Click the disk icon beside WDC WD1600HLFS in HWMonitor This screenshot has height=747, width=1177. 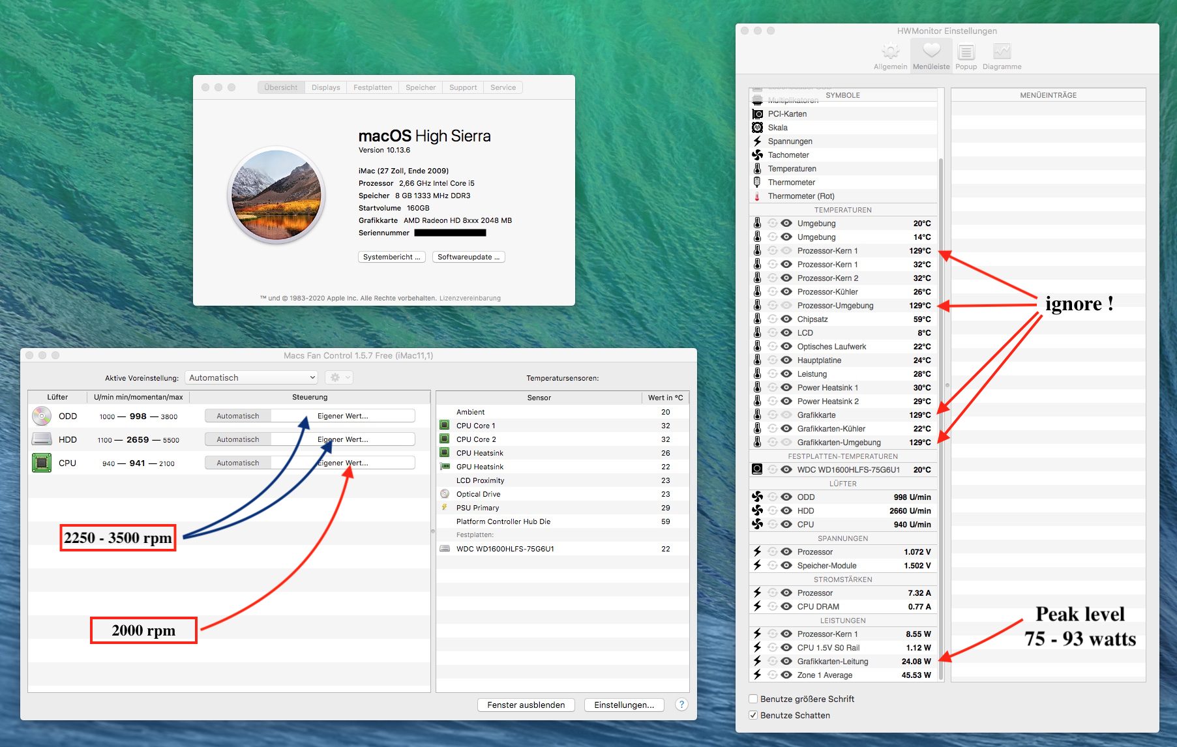point(757,469)
